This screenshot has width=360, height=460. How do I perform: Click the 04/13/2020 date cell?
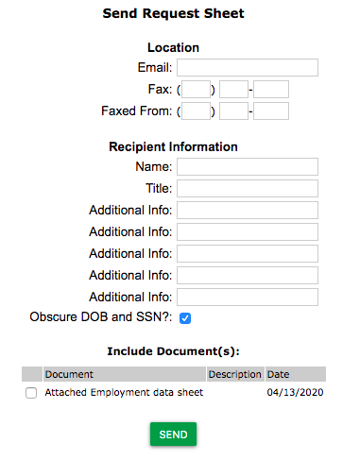[295, 392]
